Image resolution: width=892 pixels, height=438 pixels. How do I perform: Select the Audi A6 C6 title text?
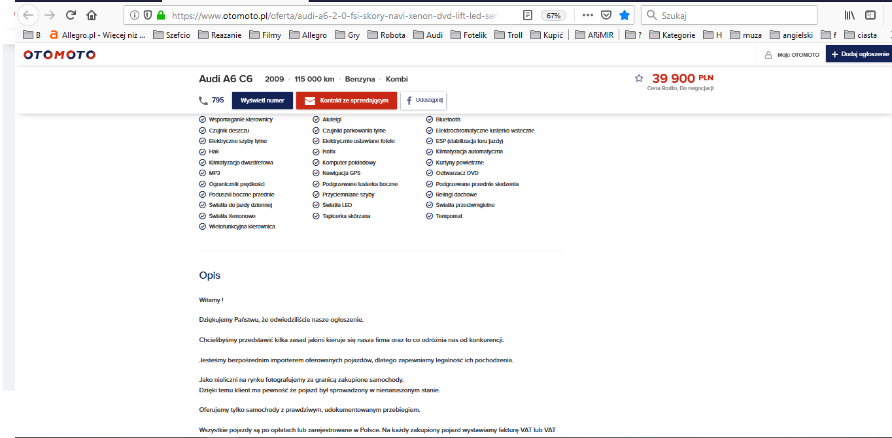226,79
